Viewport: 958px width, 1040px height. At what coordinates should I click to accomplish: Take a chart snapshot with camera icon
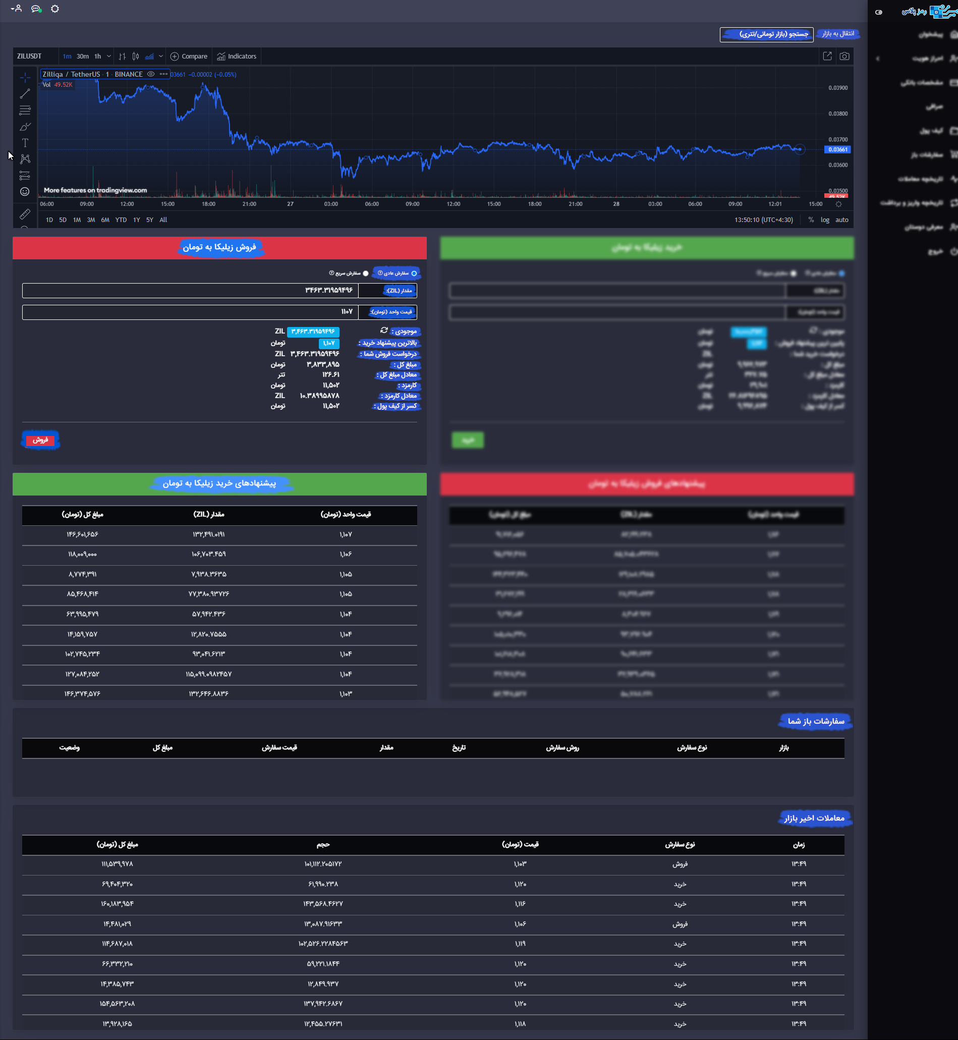844,56
